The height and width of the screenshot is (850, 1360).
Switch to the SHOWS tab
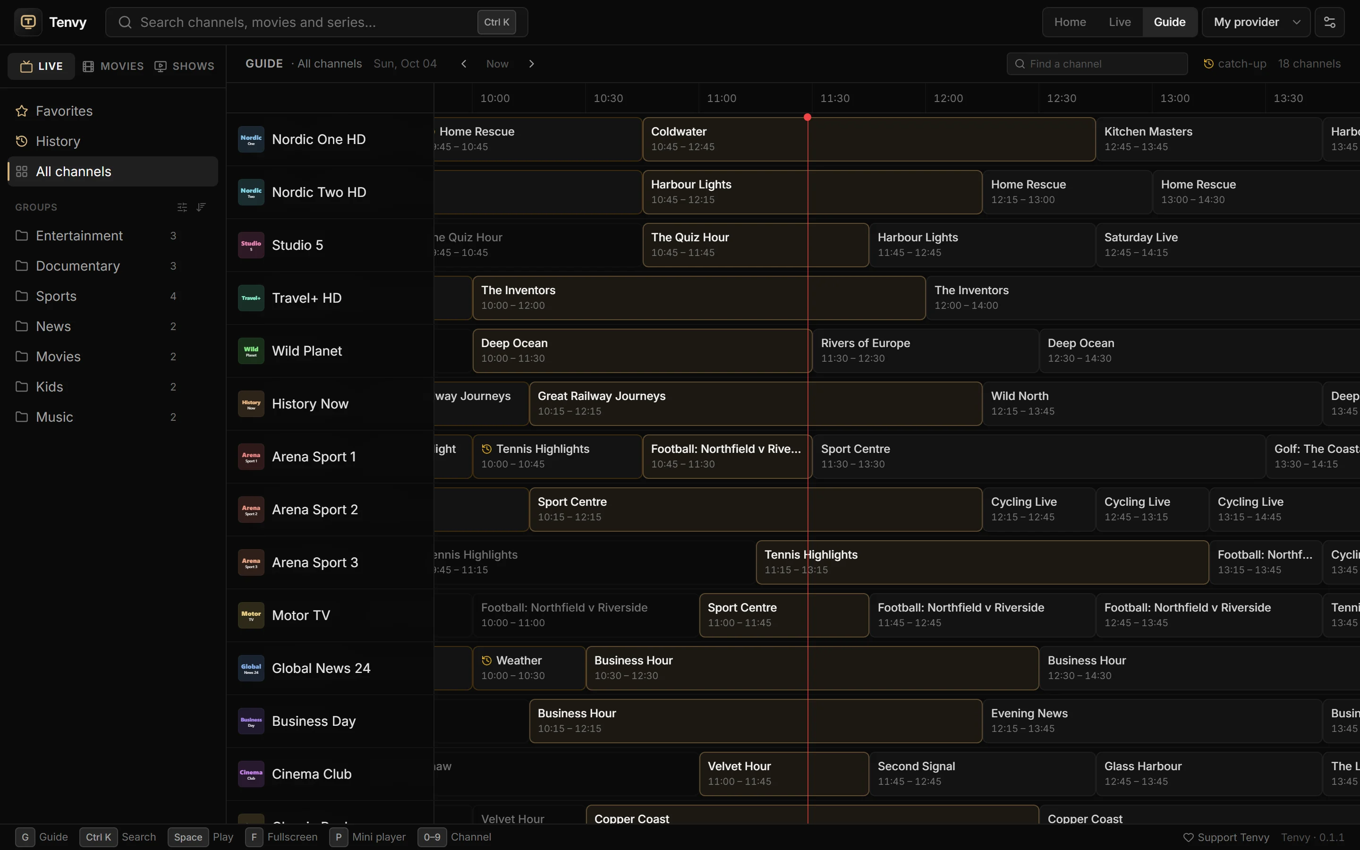184,66
